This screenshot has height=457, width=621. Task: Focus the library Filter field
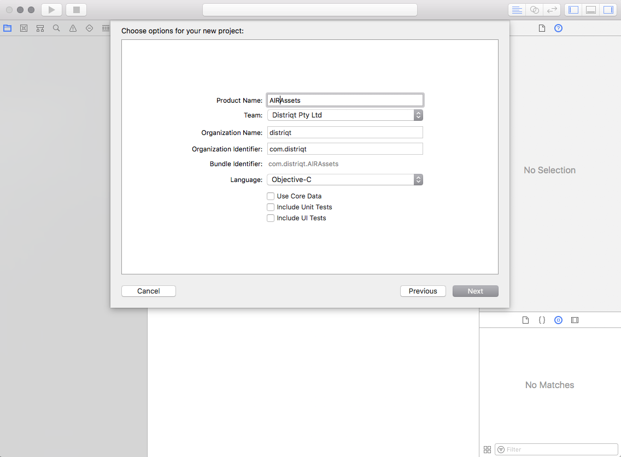coord(556,449)
